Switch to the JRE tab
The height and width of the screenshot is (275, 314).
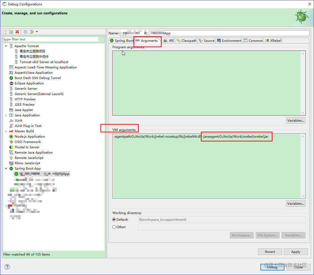click(x=169, y=41)
